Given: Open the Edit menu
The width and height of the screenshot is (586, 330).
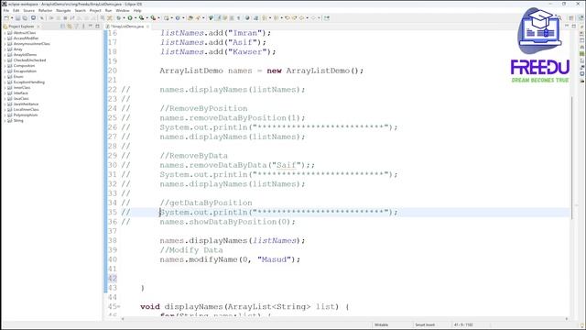Looking at the screenshot, I should tap(16, 10).
